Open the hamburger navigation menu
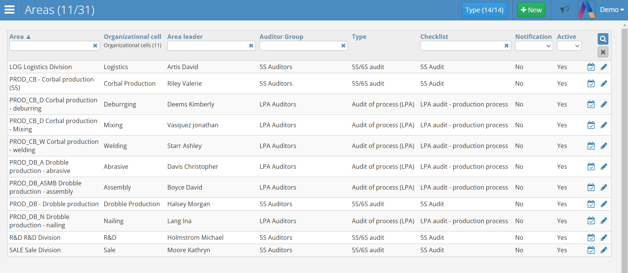 [x=9, y=10]
